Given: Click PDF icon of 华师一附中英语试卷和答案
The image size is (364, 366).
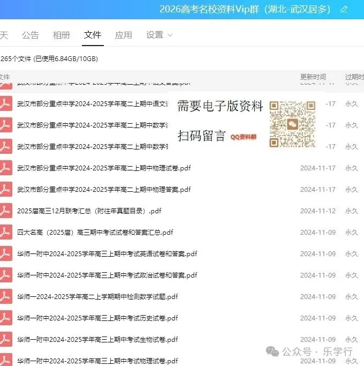Looking at the screenshot, I should click(5, 253).
